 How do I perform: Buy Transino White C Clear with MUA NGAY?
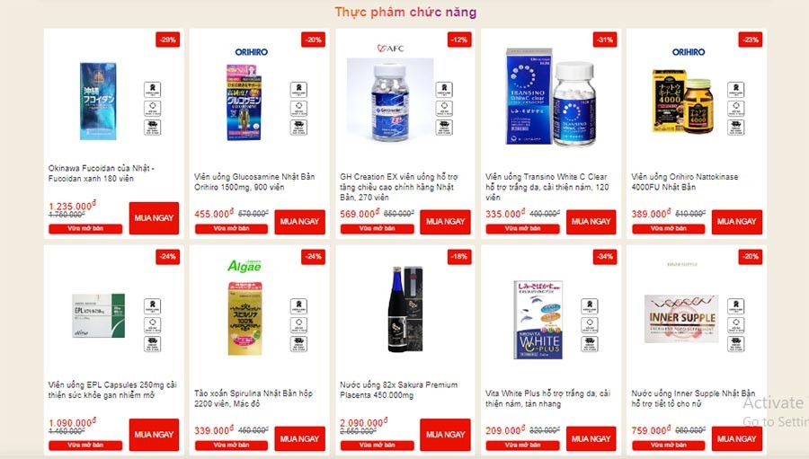coord(591,222)
